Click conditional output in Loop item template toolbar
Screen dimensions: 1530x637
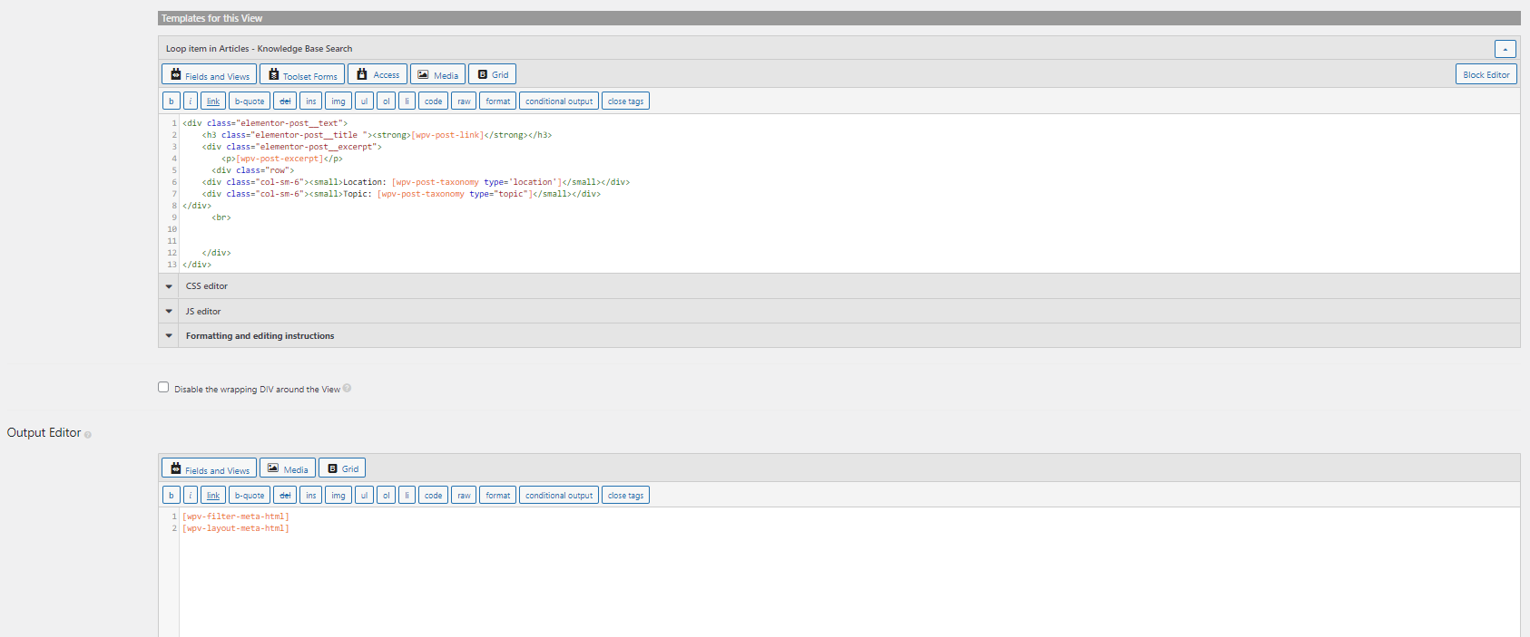pyautogui.click(x=558, y=101)
